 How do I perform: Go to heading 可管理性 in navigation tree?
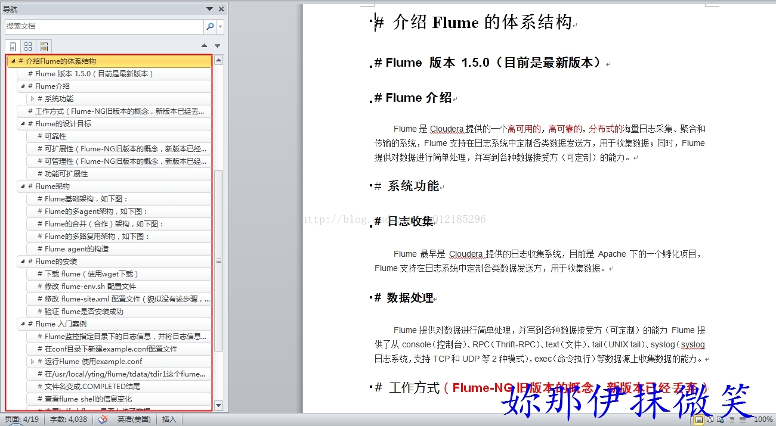pyautogui.click(x=119, y=161)
